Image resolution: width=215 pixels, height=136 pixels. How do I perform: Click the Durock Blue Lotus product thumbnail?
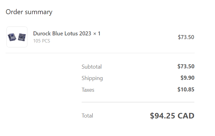[x=17, y=37]
